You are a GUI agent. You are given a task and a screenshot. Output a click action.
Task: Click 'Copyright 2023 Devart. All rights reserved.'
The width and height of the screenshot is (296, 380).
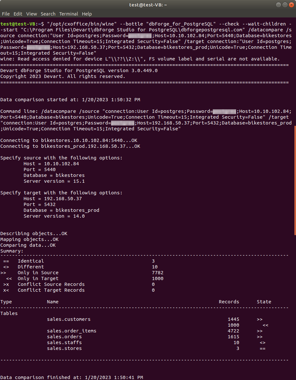point(63,76)
